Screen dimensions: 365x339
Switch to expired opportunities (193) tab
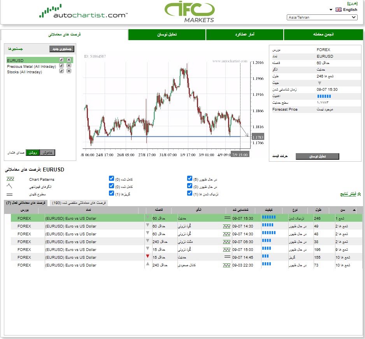(x=79, y=203)
